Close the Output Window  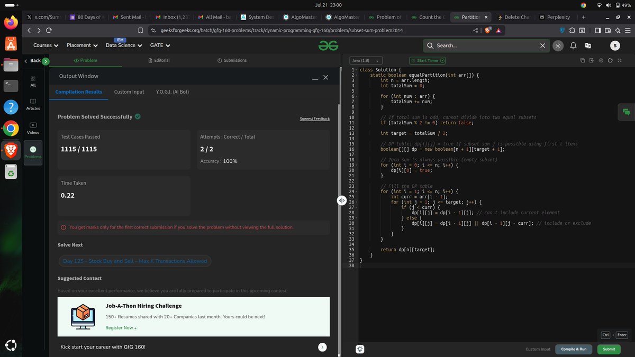[325, 77]
